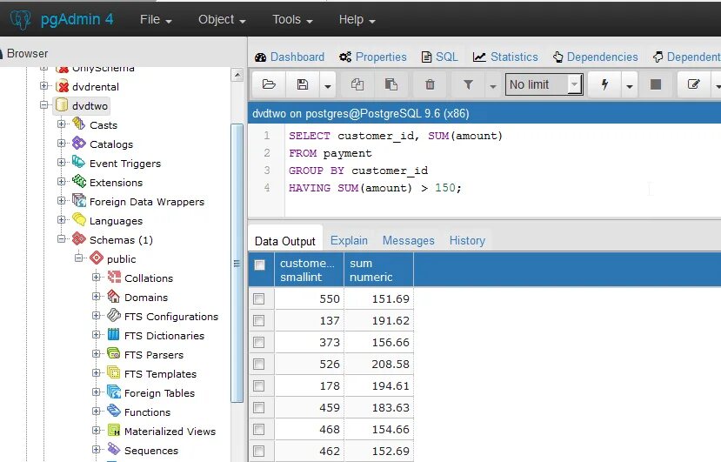Viewport: 721px width, 462px height.
Task: Switch to the Statistics tab
Action: pyautogui.click(x=505, y=57)
